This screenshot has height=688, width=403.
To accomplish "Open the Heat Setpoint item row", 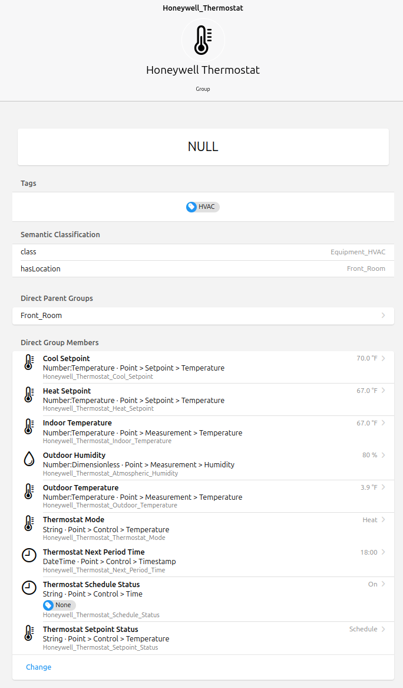I will [177, 399].
